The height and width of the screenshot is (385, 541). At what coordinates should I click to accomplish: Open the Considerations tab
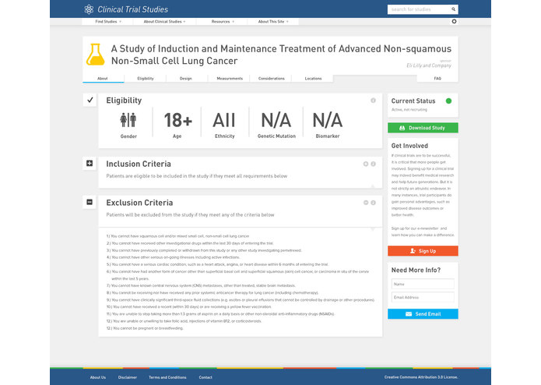(x=271, y=79)
